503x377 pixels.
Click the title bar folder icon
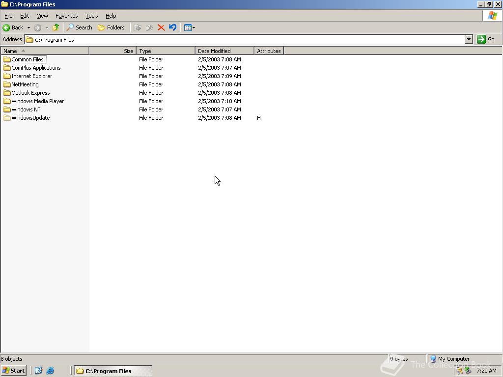pyautogui.click(x=4, y=4)
